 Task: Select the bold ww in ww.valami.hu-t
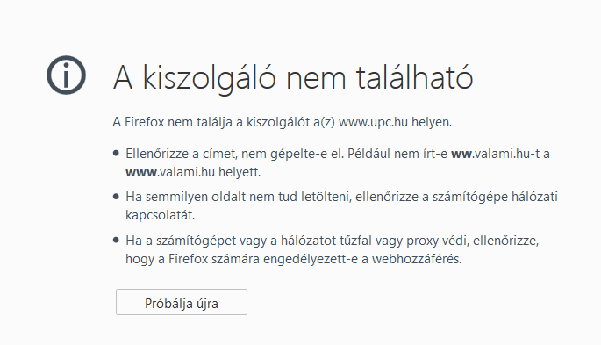point(461,154)
